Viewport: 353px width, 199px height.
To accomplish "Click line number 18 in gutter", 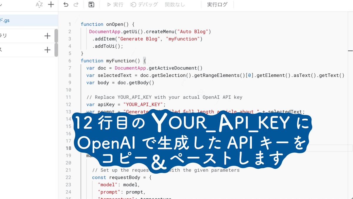I will (x=68, y=148).
